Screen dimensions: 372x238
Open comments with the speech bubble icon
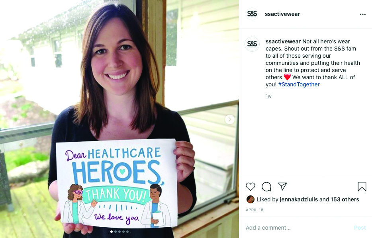coord(266,187)
